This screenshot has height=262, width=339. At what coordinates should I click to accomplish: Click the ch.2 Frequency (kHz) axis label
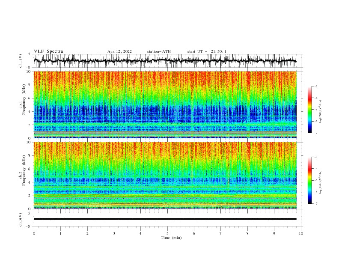[x=22, y=170]
